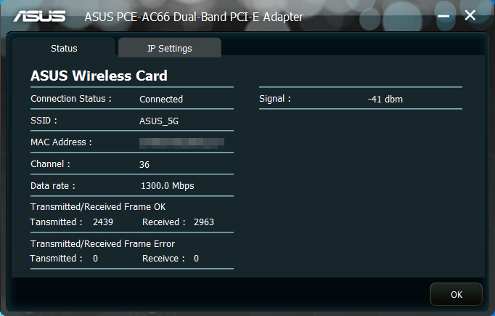Image resolution: width=495 pixels, height=316 pixels.
Task: Minimize the ASUS adapter window
Action: pyautogui.click(x=443, y=16)
